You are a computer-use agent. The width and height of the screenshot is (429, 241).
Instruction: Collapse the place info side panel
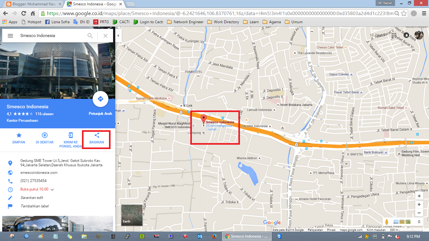click(x=118, y=35)
